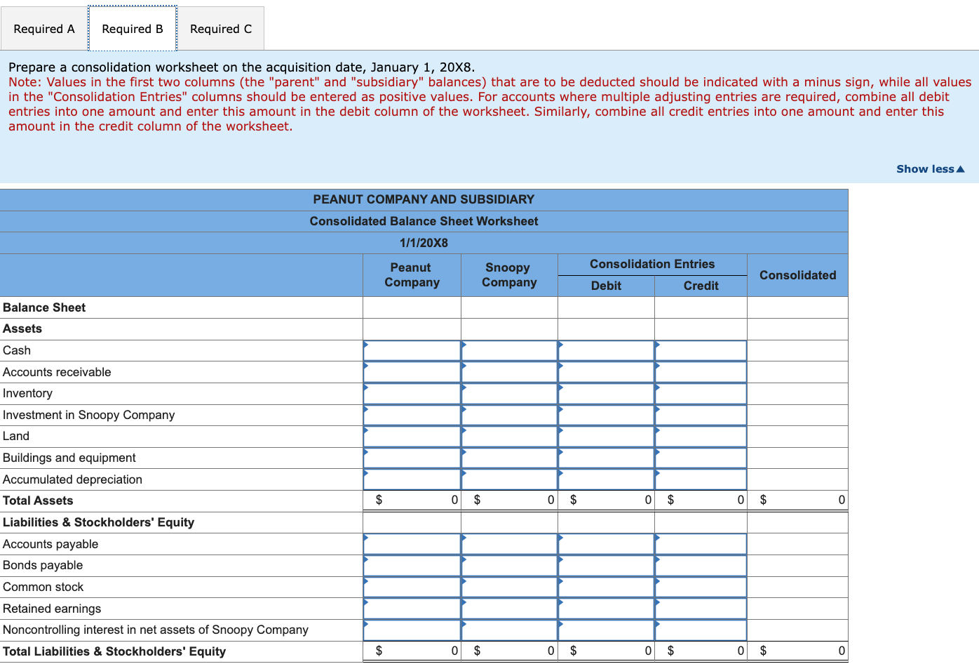Select the Noncontrolling interest Credit cell
This screenshot has width=979, height=664.
coord(700,630)
